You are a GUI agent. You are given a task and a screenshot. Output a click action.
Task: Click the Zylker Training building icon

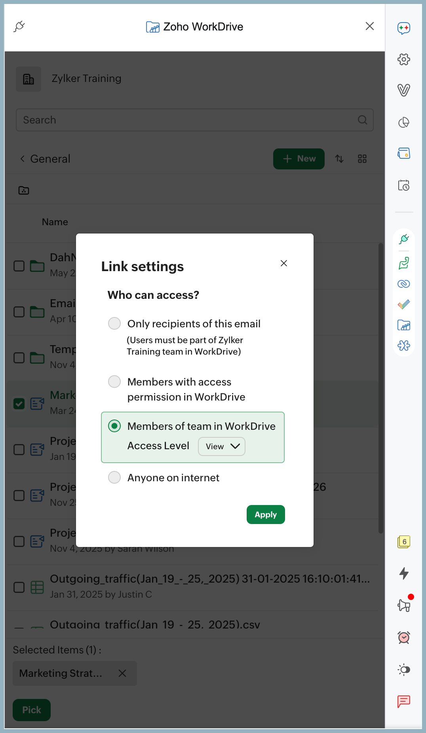(x=29, y=79)
